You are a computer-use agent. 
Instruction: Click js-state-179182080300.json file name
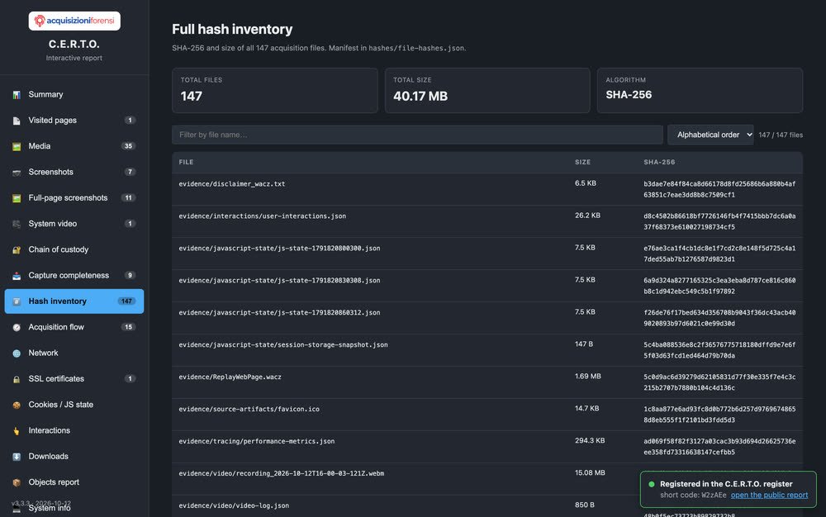coord(279,248)
